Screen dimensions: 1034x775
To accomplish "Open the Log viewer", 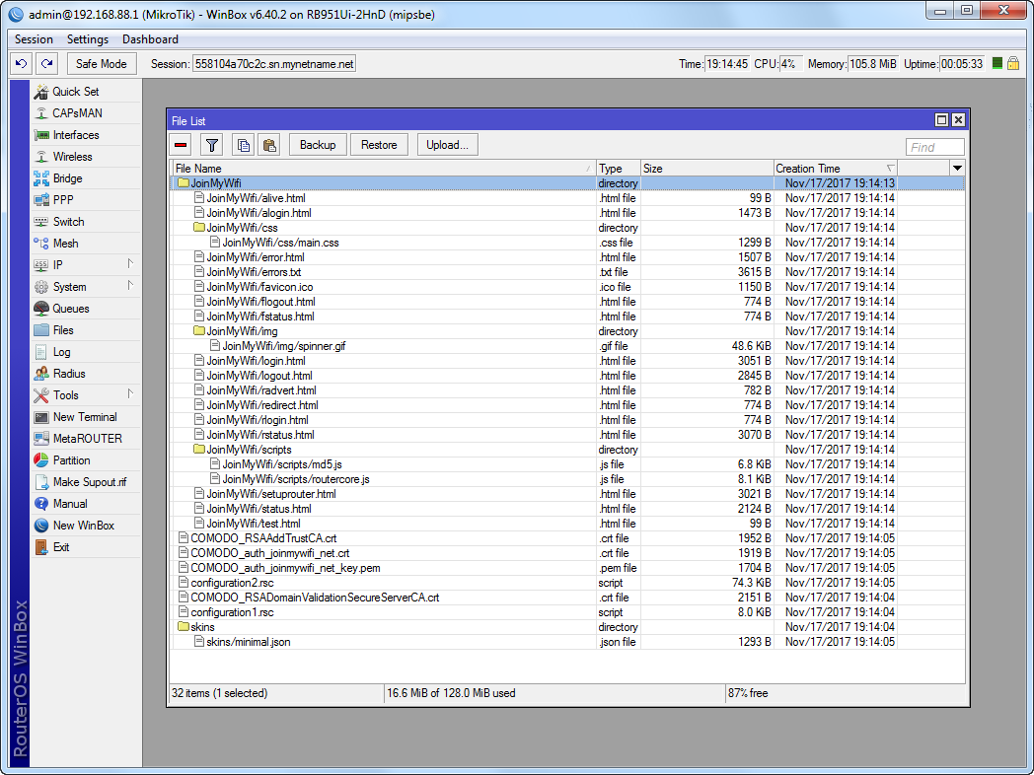I will tap(86, 352).
